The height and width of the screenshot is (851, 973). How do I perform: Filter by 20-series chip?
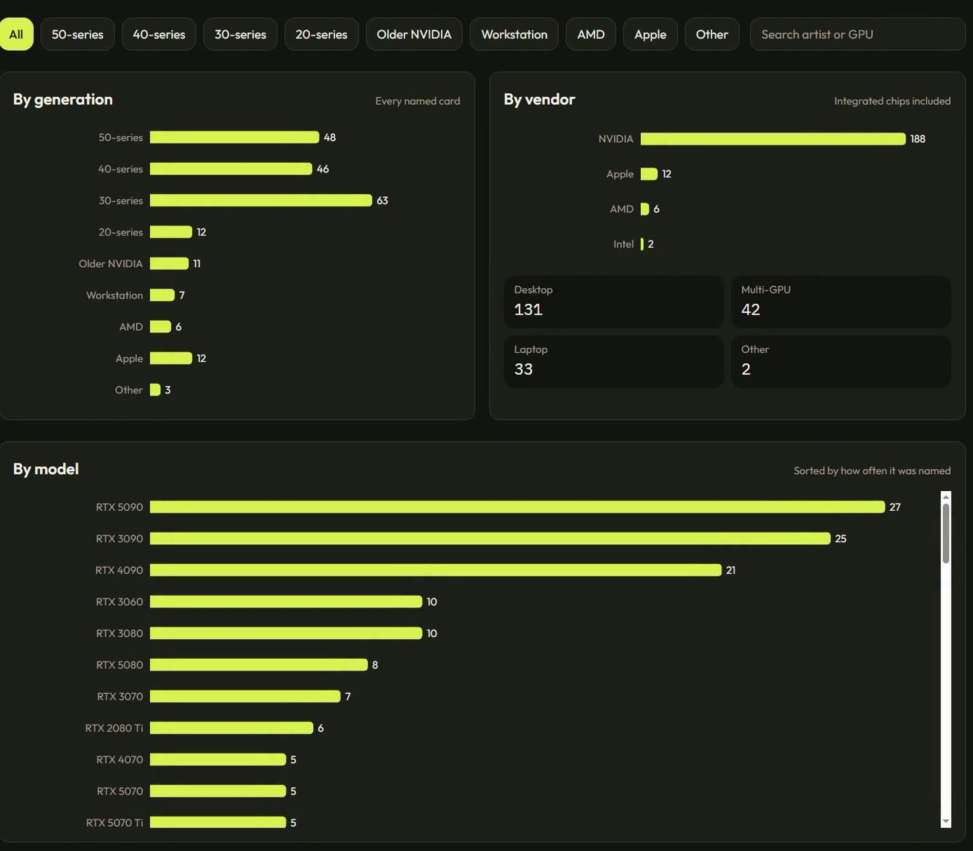(x=321, y=34)
